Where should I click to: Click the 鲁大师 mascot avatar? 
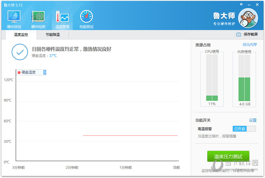(248, 18)
